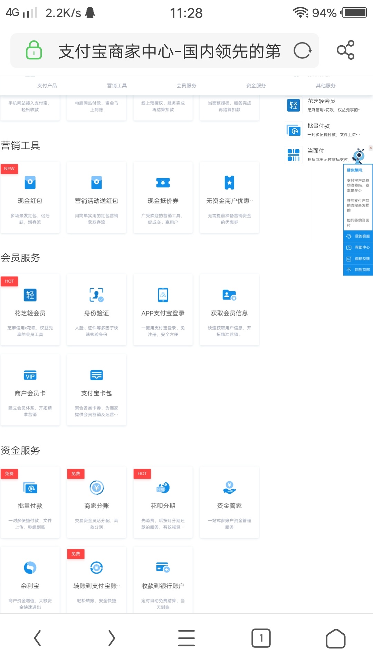The width and height of the screenshot is (373, 663).
Task: Open 调研反馈 in the floating sidebar
Action: tap(358, 259)
